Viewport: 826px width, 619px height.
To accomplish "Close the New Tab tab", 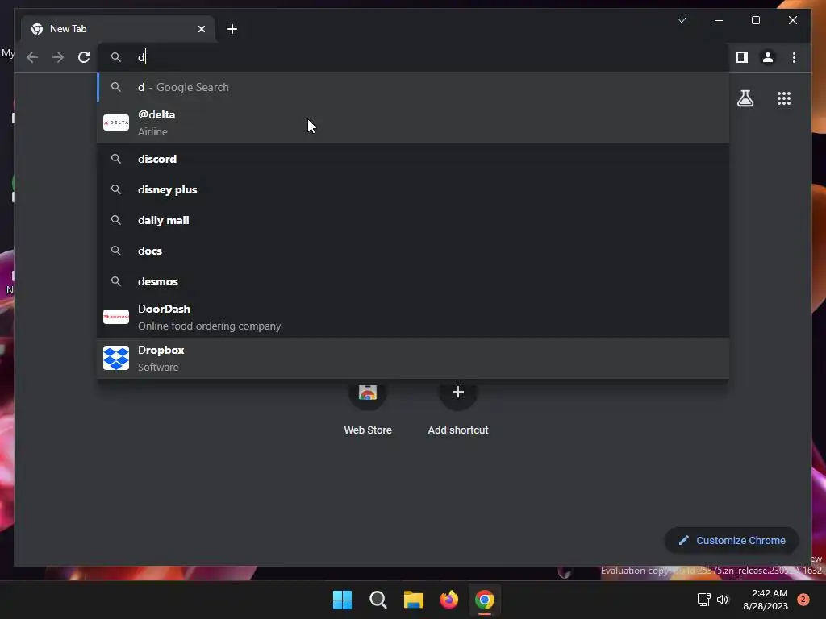I will 201,29.
